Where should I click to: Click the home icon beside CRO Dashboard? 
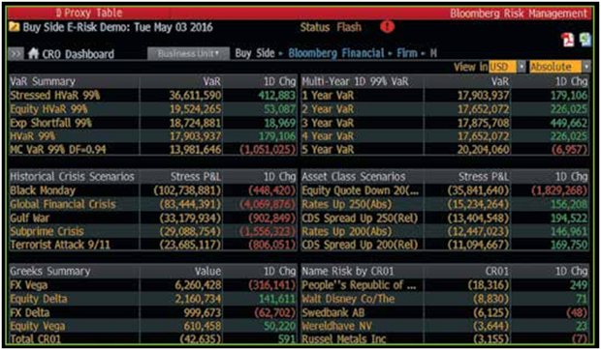(33, 53)
